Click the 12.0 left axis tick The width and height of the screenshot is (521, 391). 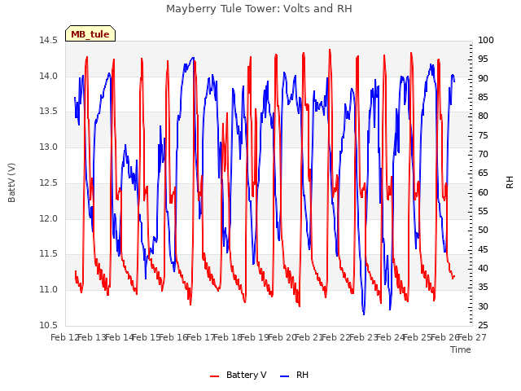tap(49, 218)
